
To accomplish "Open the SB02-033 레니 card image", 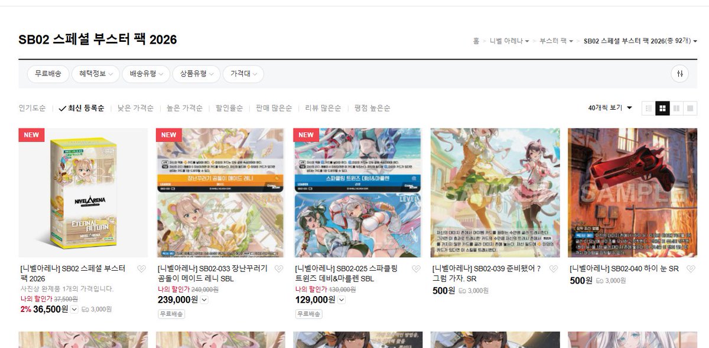I will (x=220, y=193).
